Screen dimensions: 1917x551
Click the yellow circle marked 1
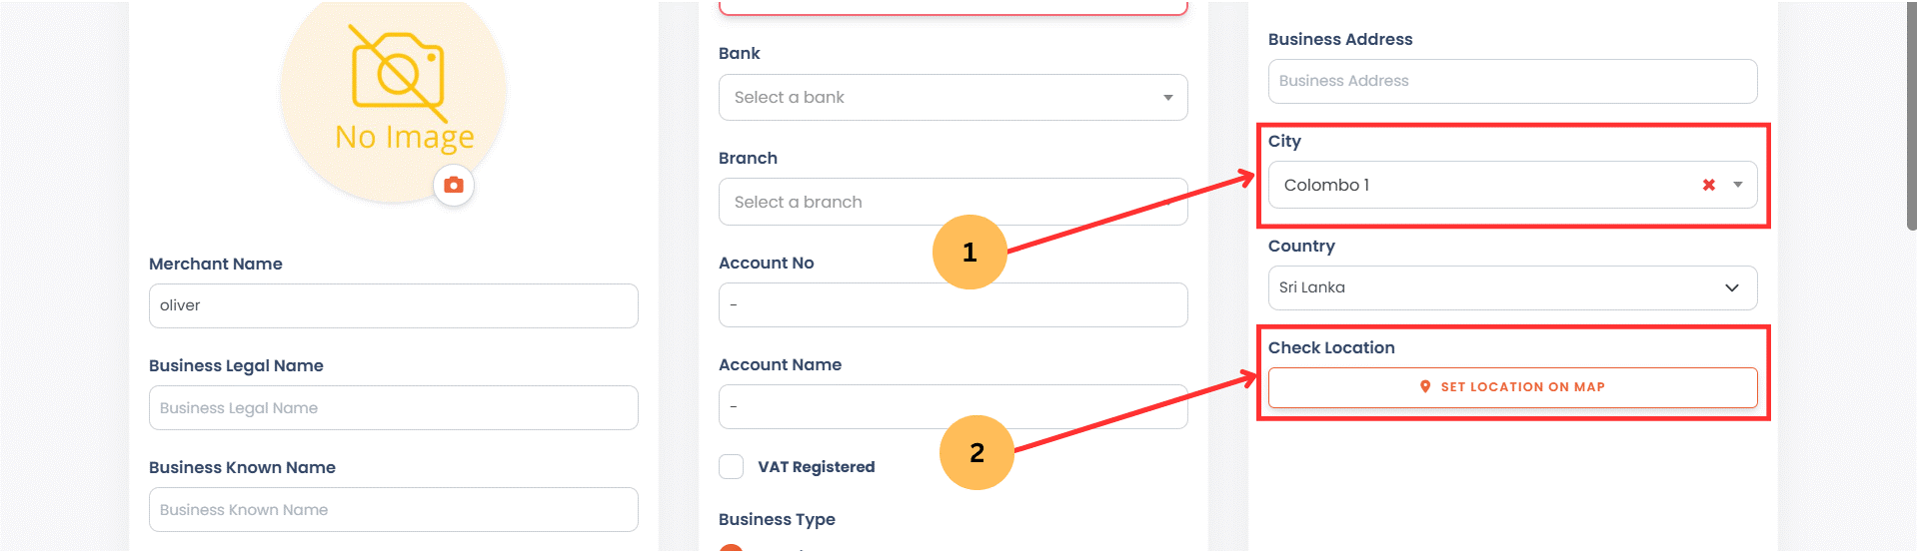(969, 252)
